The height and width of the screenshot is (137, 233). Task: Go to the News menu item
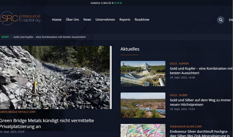pos(87,20)
